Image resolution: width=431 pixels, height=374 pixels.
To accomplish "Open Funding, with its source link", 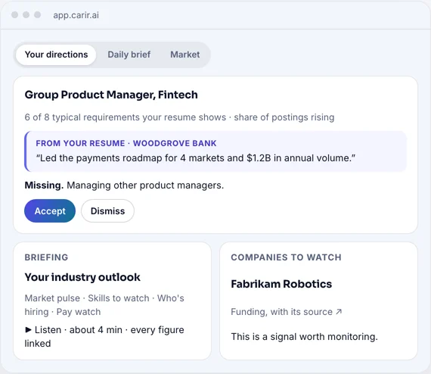I will click(286, 311).
